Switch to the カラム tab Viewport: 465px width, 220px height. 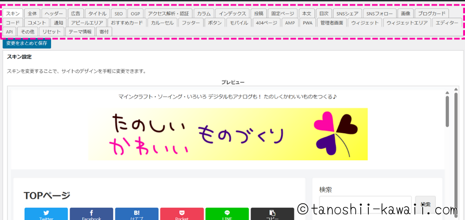pyautogui.click(x=204, y=13)
